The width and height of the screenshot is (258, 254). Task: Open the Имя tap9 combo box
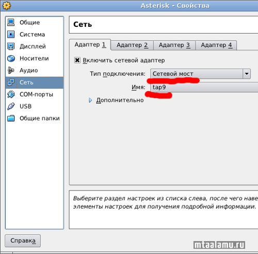tap(204, 87)
